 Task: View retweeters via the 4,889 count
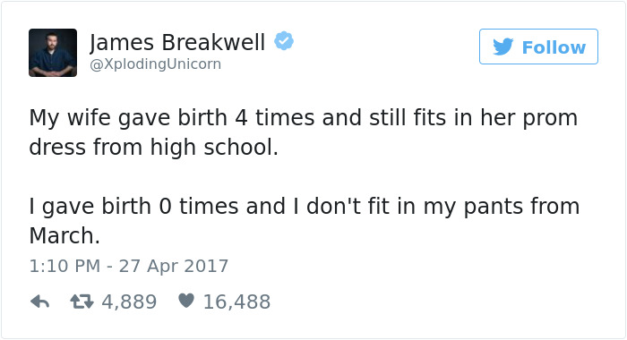click(x=129, y=302)
